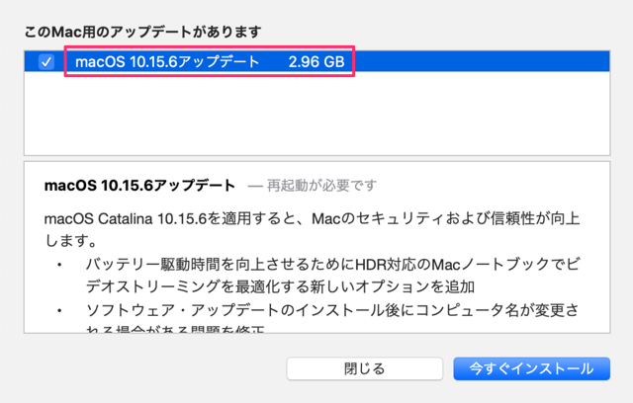Click the します。 continuation line

click(70, 241)
